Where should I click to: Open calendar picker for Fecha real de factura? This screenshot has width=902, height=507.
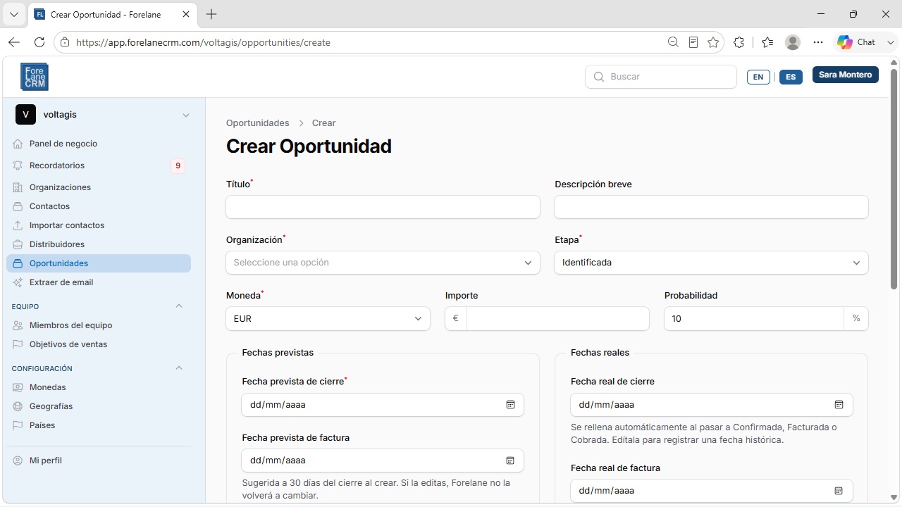(x=839, y=491)
